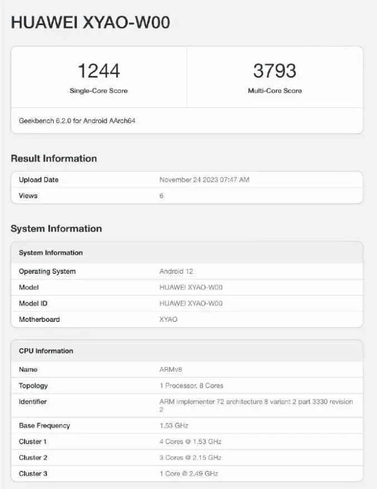Click the Cluster 3 label
The image size is (377, 489).
pyautogui.click(x=33, y=474)
